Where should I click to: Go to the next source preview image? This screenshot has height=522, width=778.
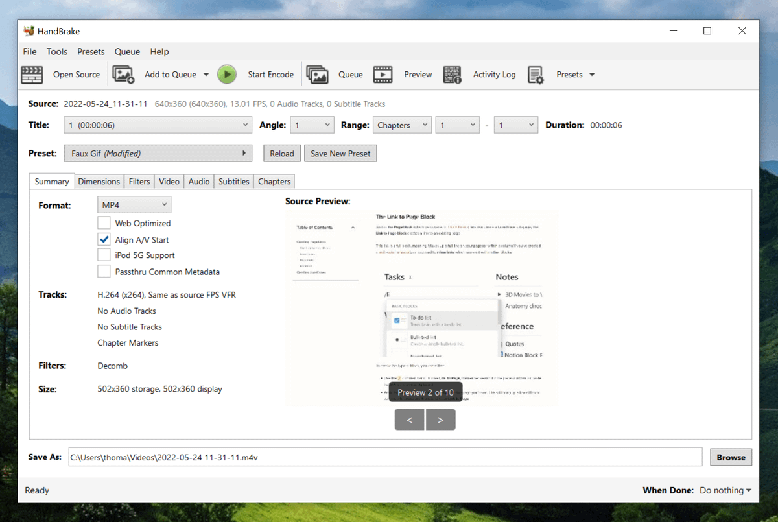point(440,420)
